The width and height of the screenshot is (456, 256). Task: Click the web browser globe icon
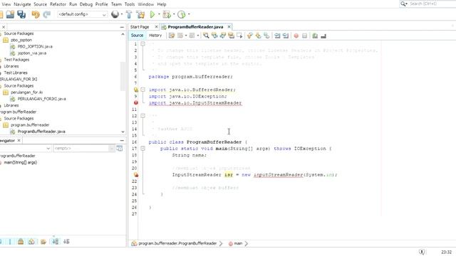[x=115, y=14]
